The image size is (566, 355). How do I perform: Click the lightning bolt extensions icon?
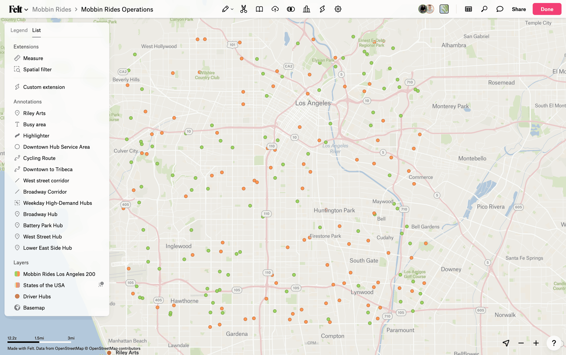click(x=322, y=9)
